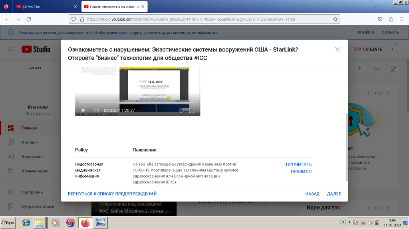Open Комментарии section in sidebar
Viewport: 409px width, 229px height.
[35, 171]
